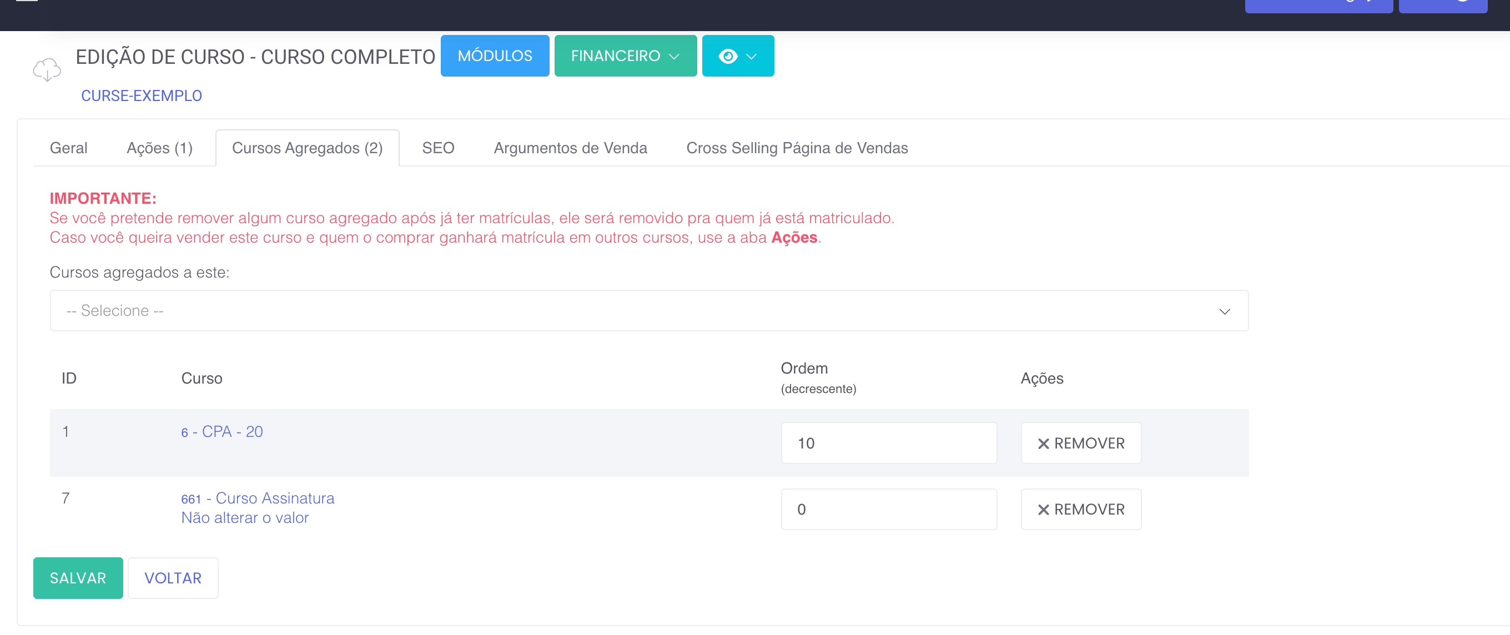Expand the Selecione course dropdown

[648, 311]
